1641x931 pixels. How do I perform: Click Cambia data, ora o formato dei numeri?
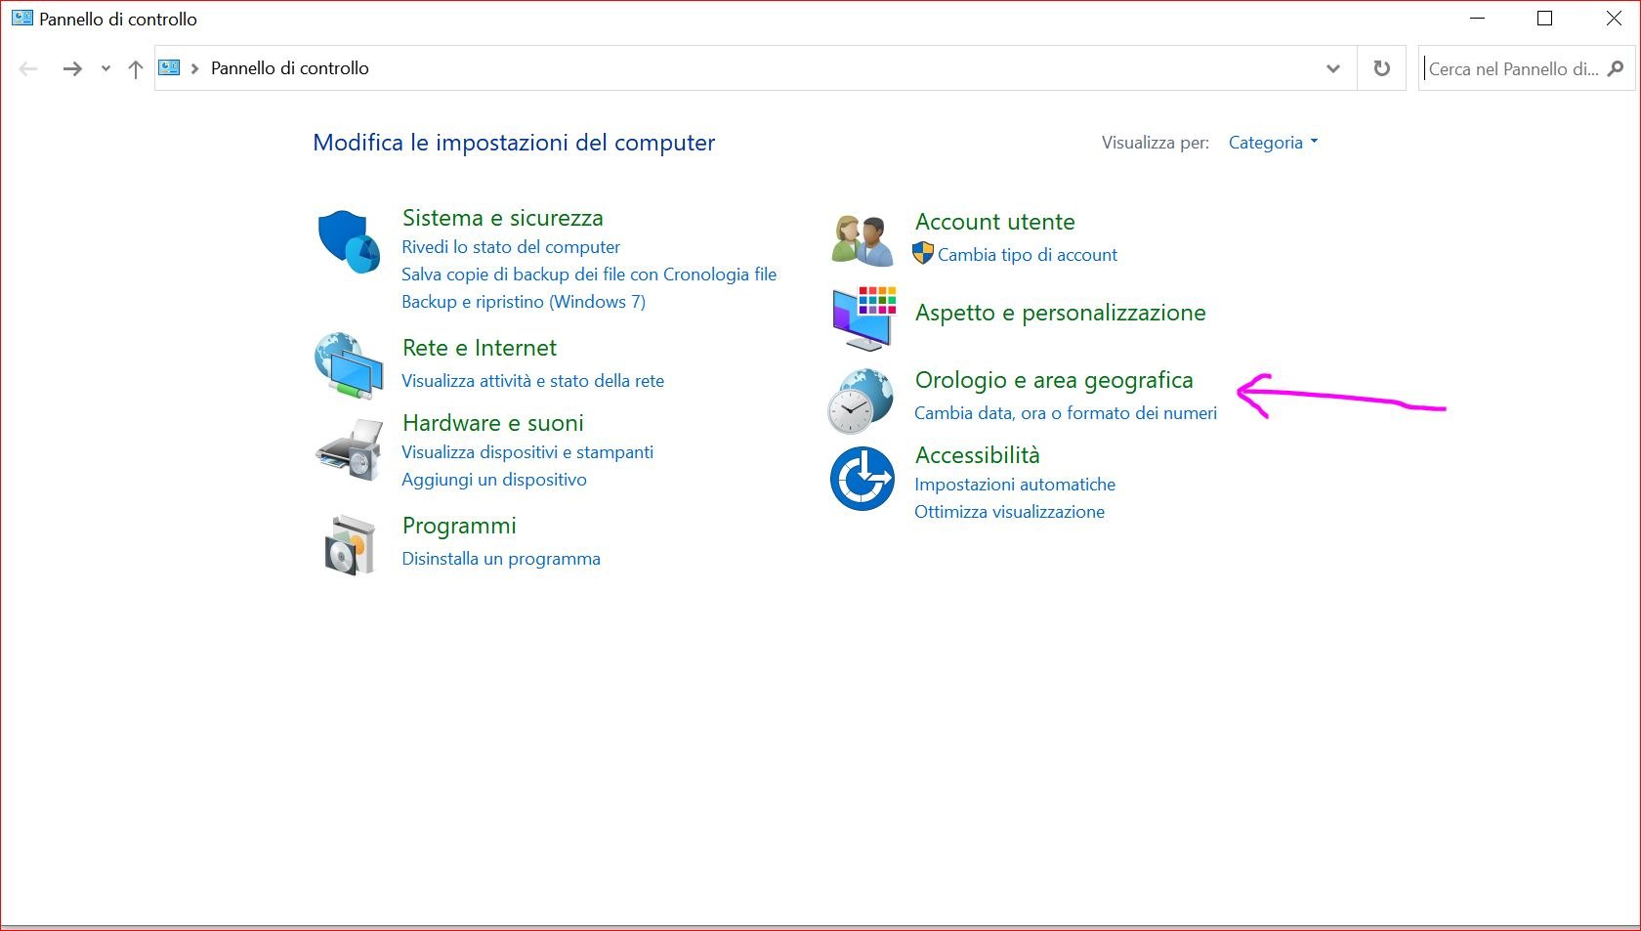(x=1066, y=413)
